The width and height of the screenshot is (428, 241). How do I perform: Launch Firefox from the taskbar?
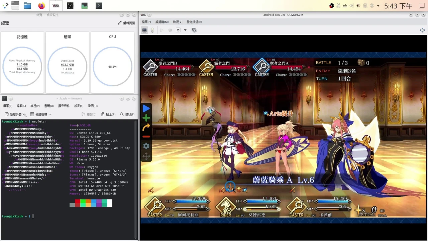tap(41, 5)
